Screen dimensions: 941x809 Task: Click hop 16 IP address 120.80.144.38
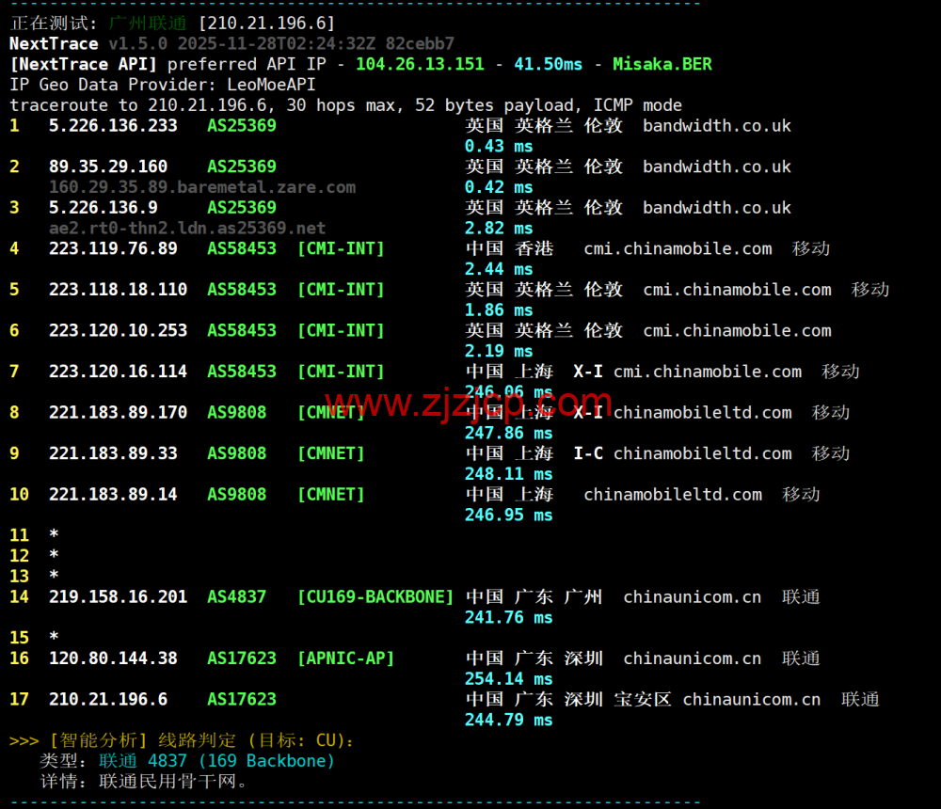point(113,658)
